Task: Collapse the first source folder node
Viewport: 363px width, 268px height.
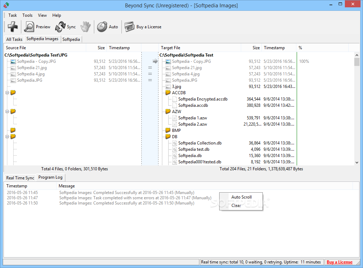Action: click(7, 92)
